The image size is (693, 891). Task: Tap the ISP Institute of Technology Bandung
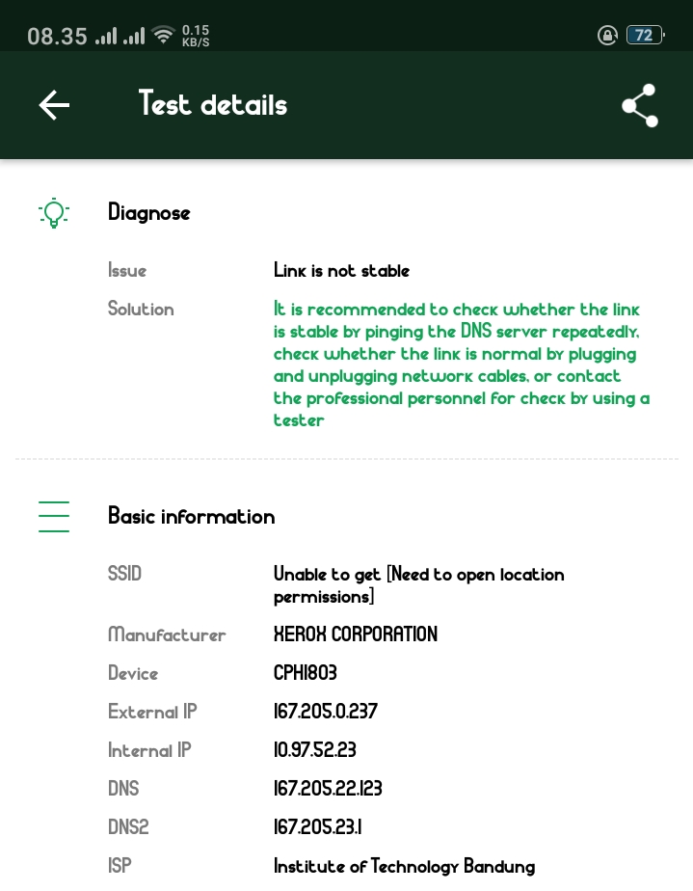pyautogui.click(x=404, y=866)
